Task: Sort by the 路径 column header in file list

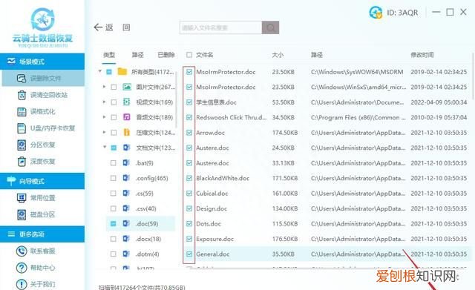Action: [x=317, y=55]
